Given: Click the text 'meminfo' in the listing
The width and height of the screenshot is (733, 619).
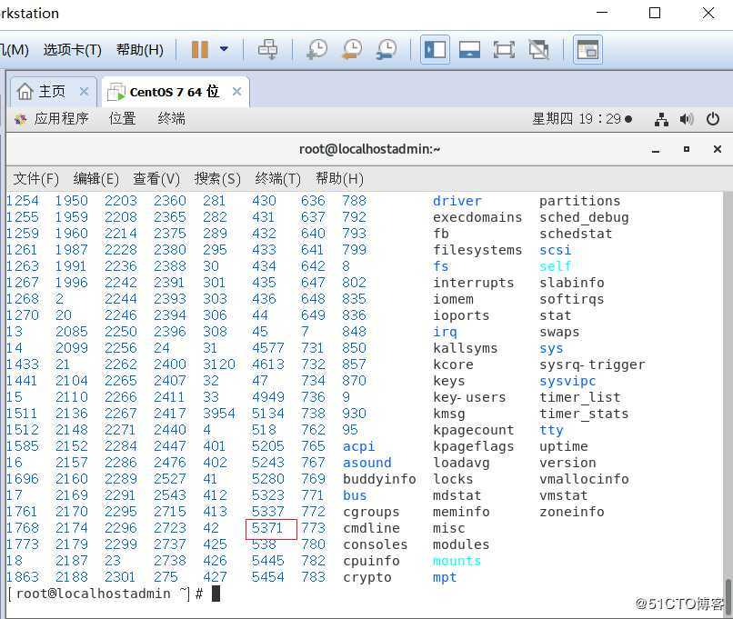Looking at the screenshot, I should (461, 512).
